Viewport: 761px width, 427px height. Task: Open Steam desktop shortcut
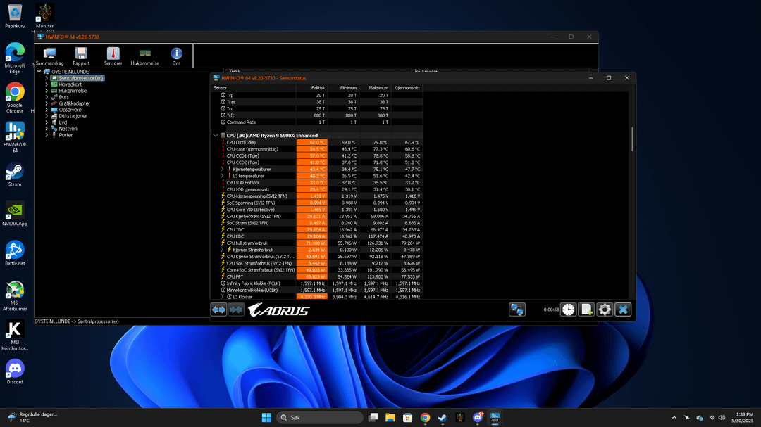pos(15,175)
